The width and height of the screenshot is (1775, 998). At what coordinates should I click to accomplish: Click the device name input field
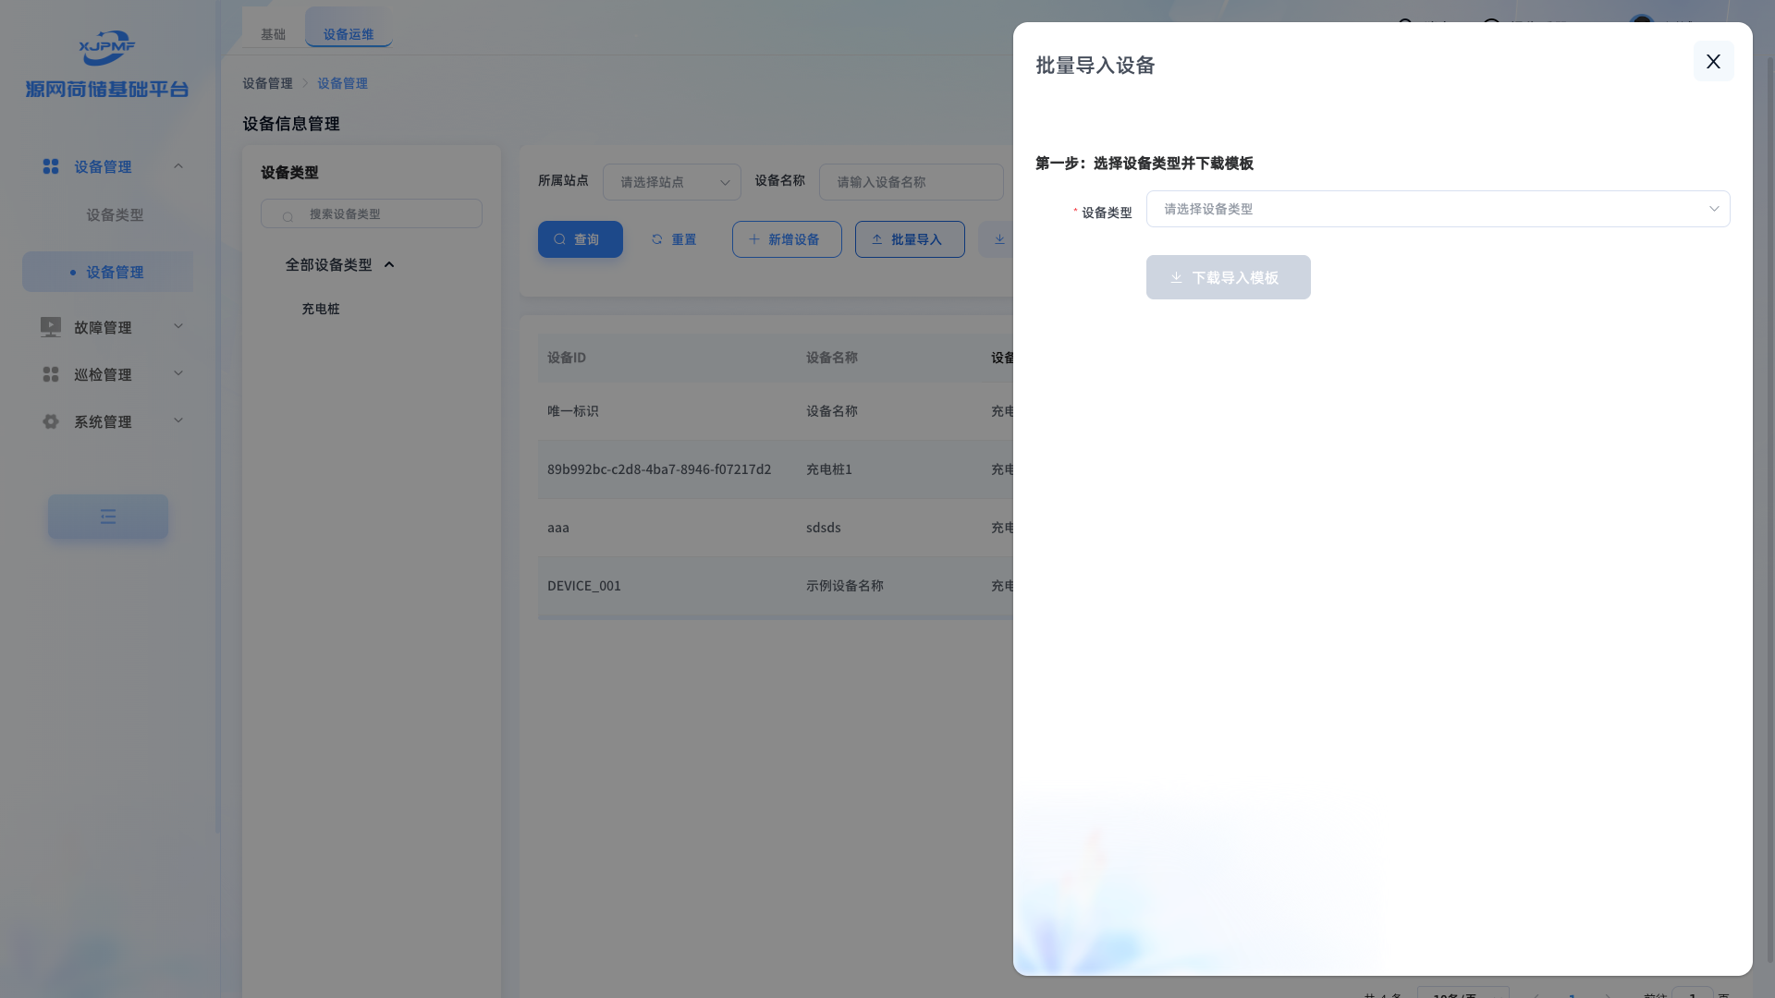(911, 182)
